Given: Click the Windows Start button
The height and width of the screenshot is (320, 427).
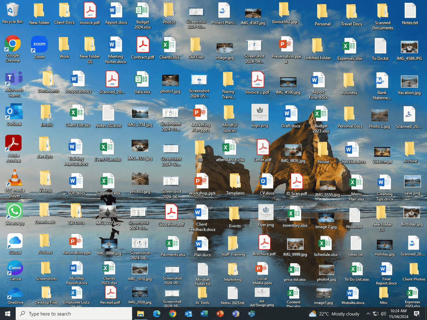Looking at the screenshot, I should pos(8,314).
